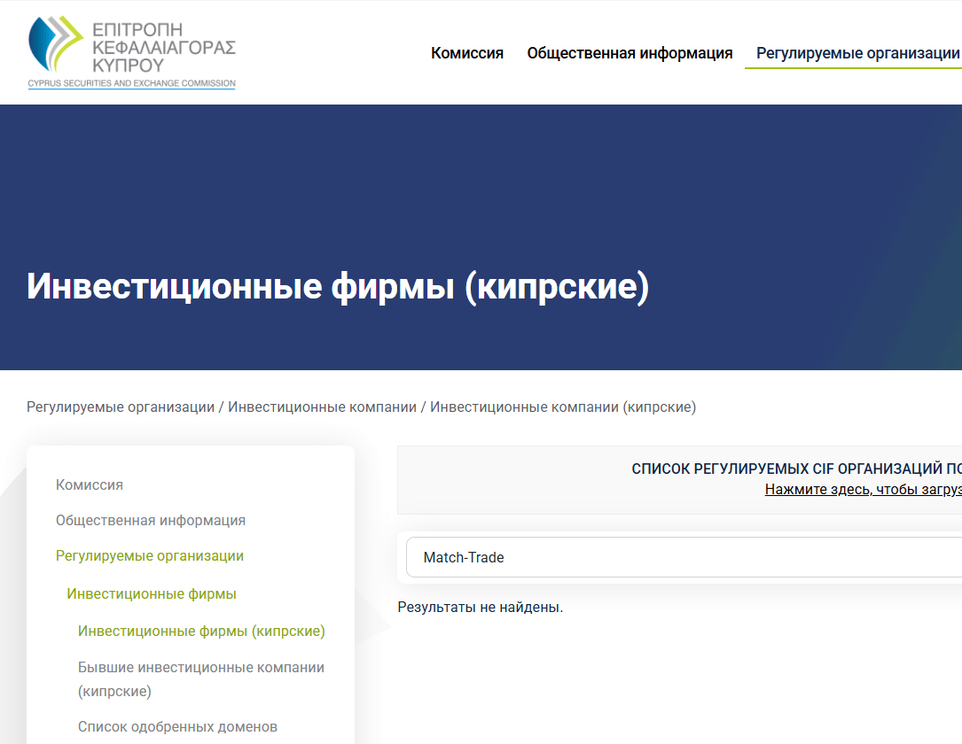Image resolution: width=962 pixels, height=744 pixels.
Task: Select Инвестиционные компании (кипрские) breadcrumb entry
Action: pyautogui.click(x=562, y=407)
